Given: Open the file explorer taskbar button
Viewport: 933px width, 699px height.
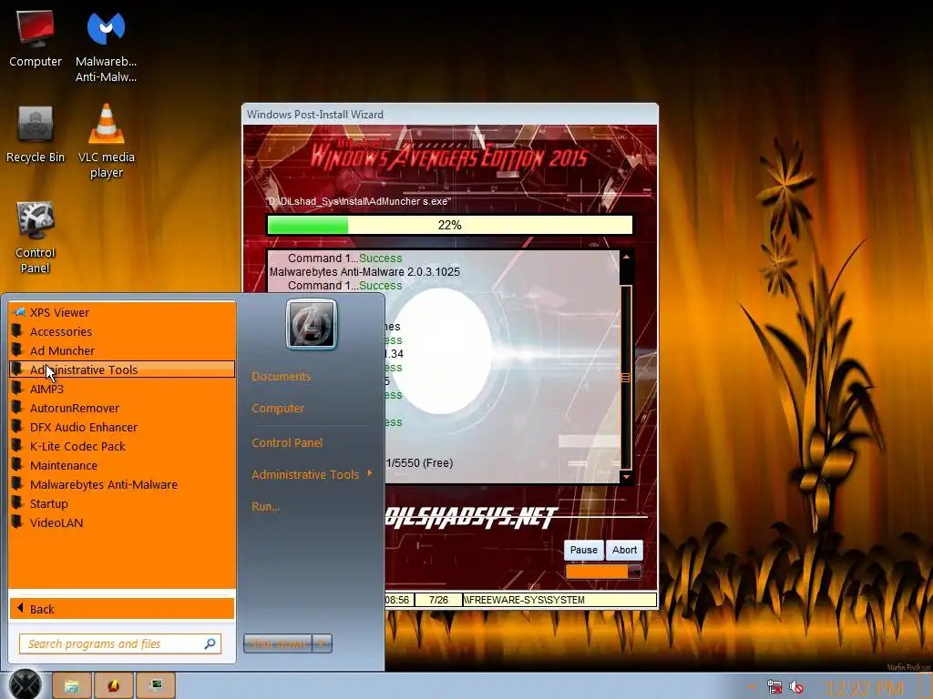Looking at the screenshot, I should 71,686.
